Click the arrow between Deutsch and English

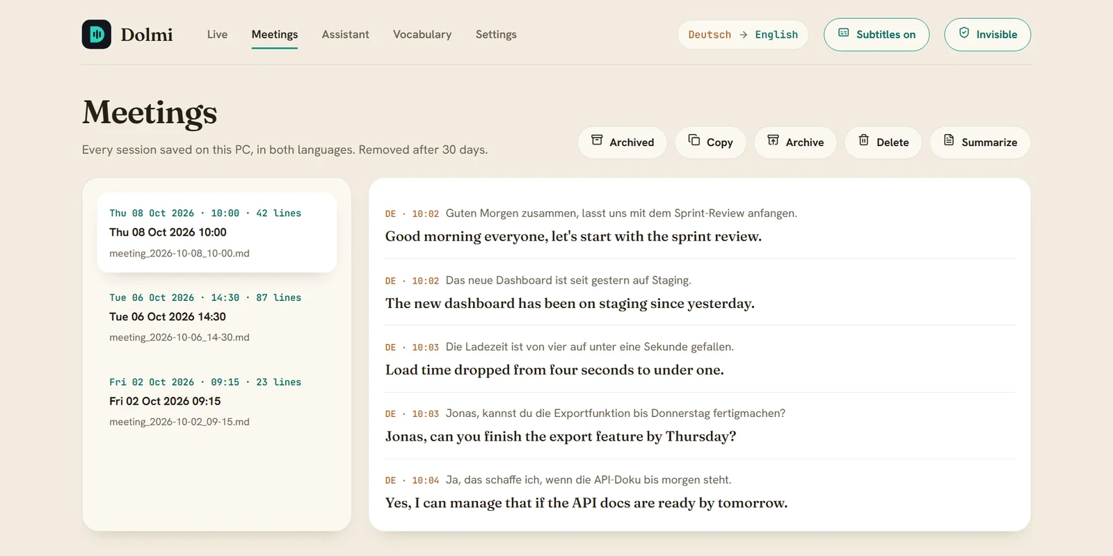(x=743, y=35)
